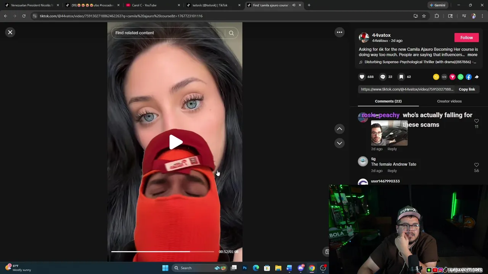Image resolution: width=488 pixels, height=274 pixels.
Task: Send to friends via the red paper-plane icon
Action: coord(453,77)
